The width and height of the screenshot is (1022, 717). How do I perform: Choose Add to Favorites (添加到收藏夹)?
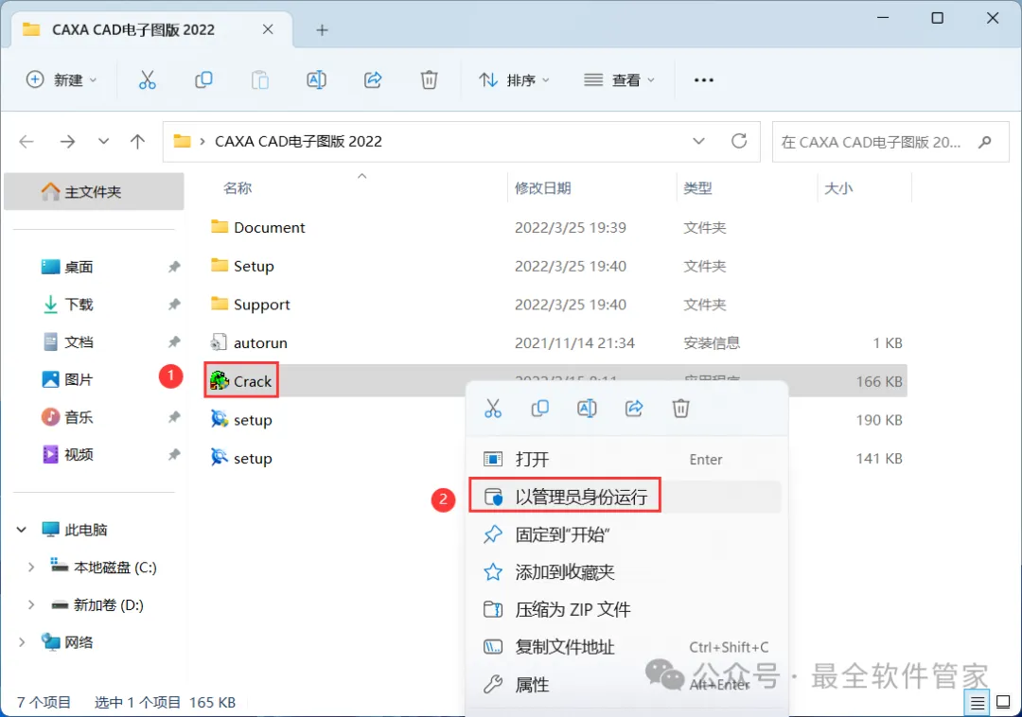pyautogui.click(x=626, y=571)
